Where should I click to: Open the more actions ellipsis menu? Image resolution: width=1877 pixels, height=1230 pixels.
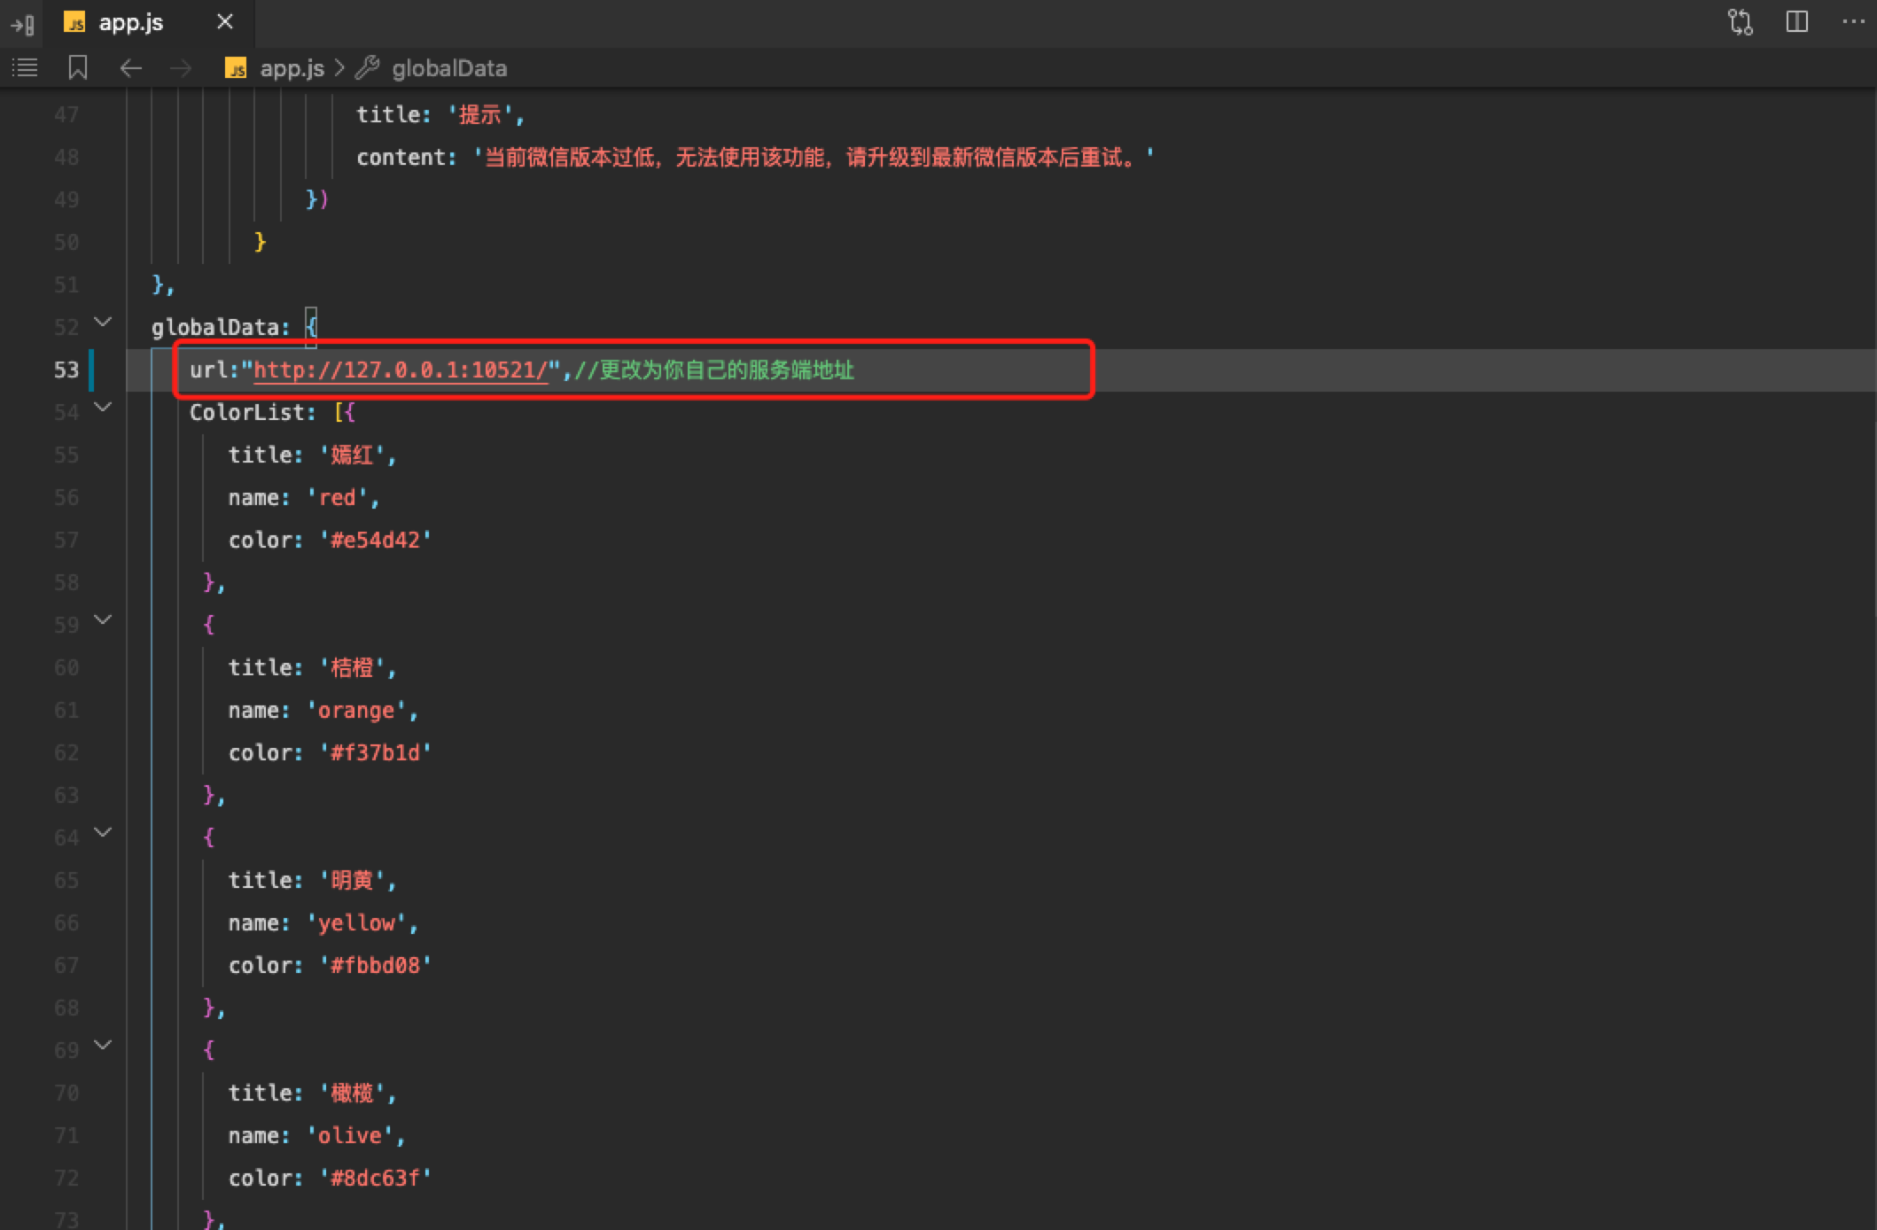click(1853, 22)
